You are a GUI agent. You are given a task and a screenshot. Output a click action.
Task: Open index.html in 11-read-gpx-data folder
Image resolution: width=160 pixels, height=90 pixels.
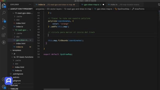21,23
